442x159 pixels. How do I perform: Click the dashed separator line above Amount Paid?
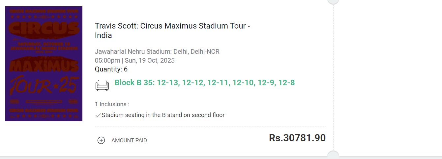[210, 127]
